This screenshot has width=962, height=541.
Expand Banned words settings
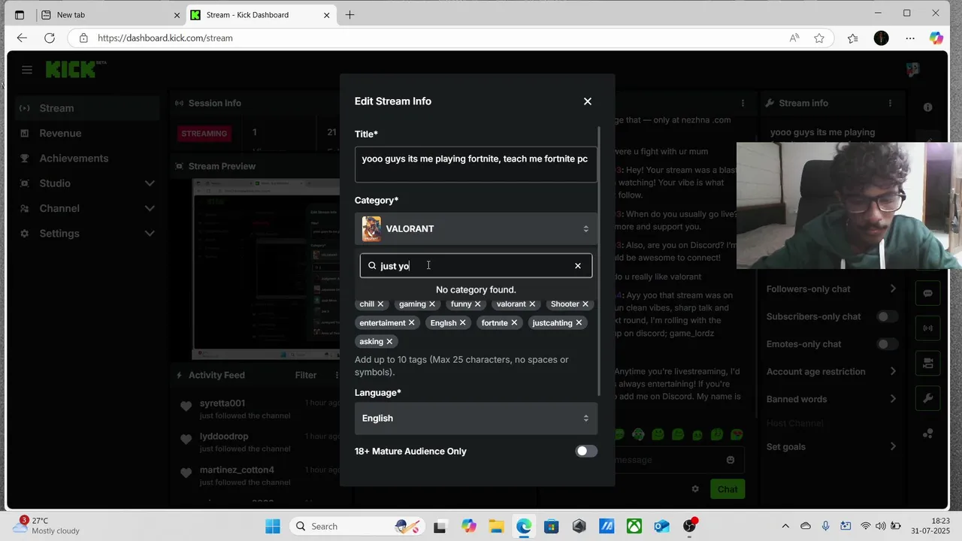[x=893, y=399]
